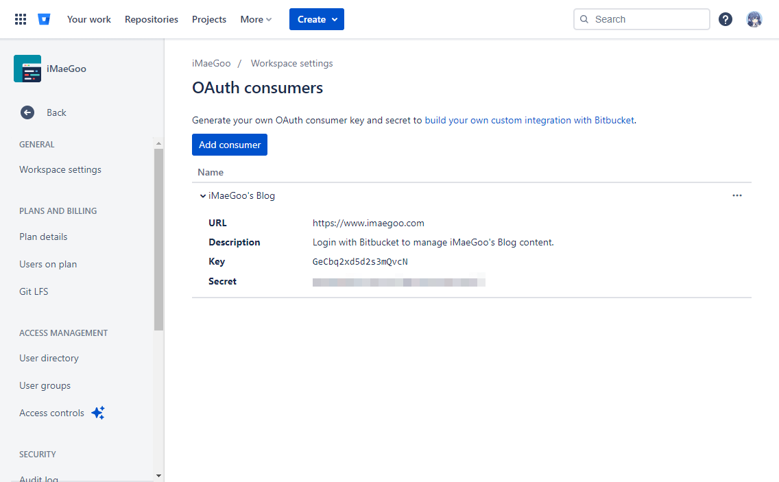Open Projects in top navigation
779x482 pixels.
[209, 19]
